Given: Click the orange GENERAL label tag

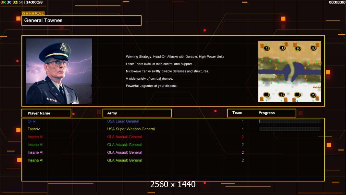Looking at the screenshot, I should (x=33, y=13).
